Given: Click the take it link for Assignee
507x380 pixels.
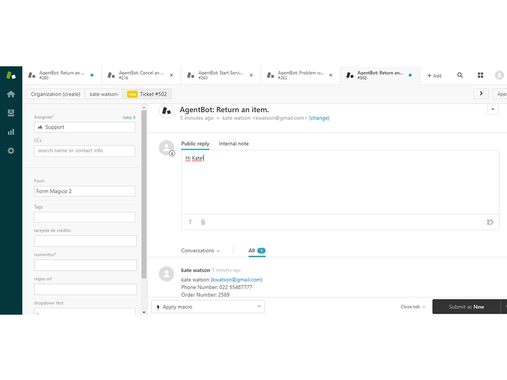Looking at the screenshot, I should coord(129,117).
